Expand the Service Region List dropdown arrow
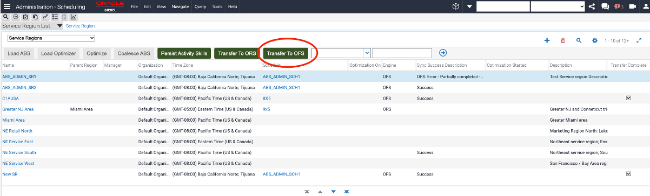This screenshot has width=650, height=196. 60,26
